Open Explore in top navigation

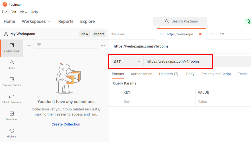87,21
